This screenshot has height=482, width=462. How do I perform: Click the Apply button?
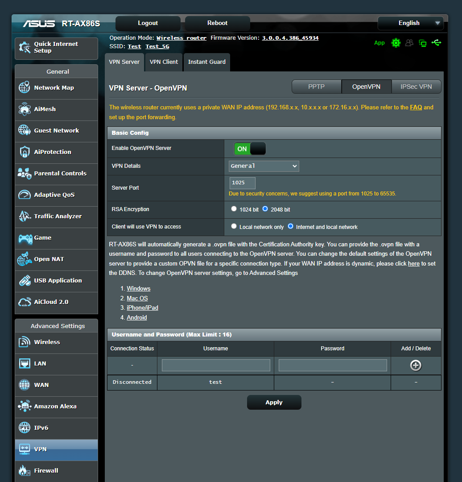pos(274,402)
